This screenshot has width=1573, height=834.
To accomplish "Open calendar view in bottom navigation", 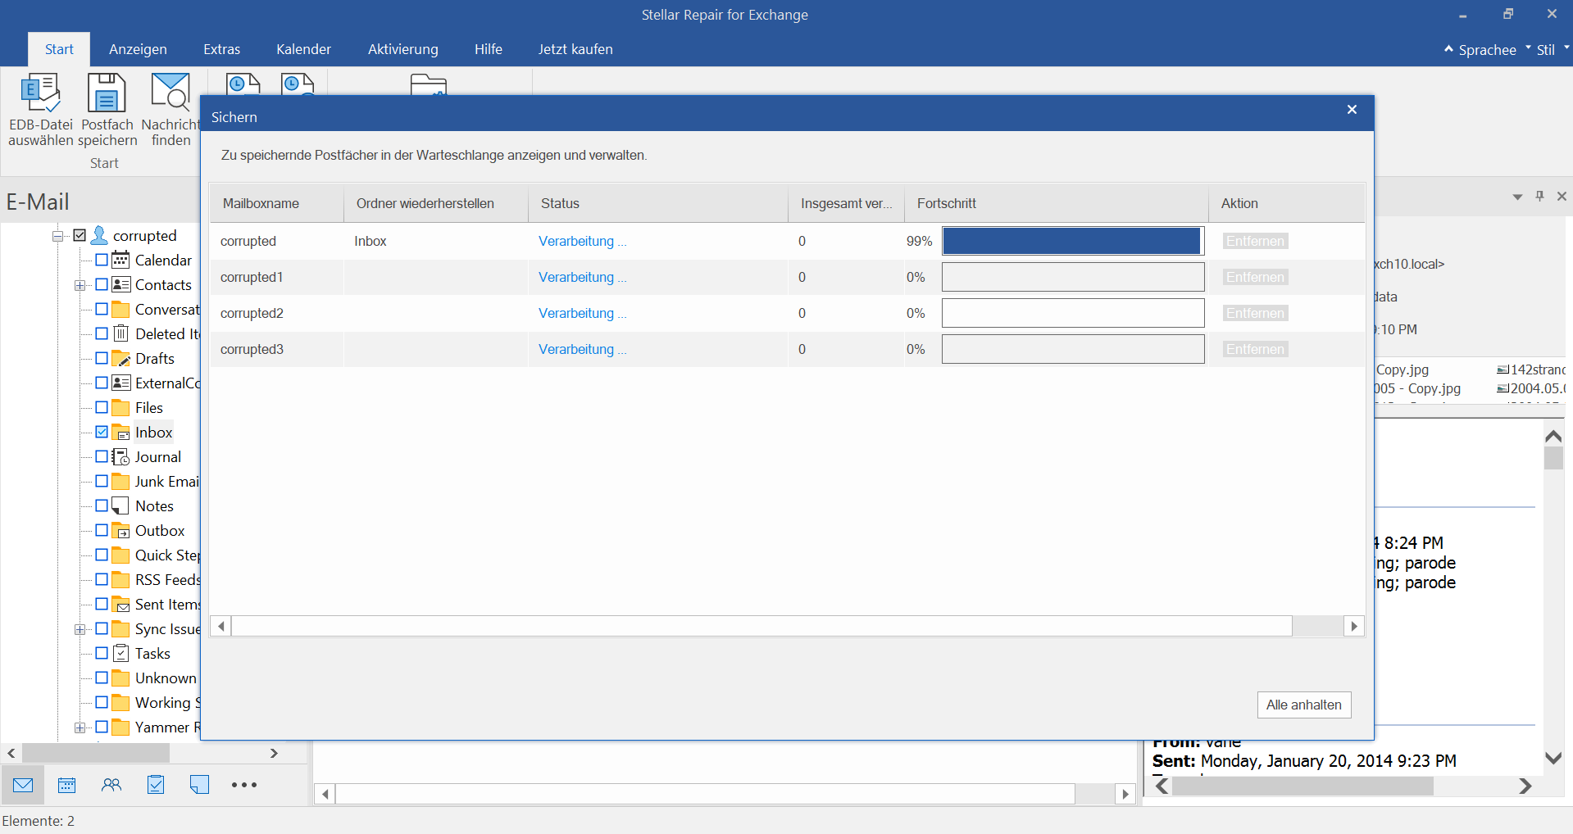I will coord(67,785).
